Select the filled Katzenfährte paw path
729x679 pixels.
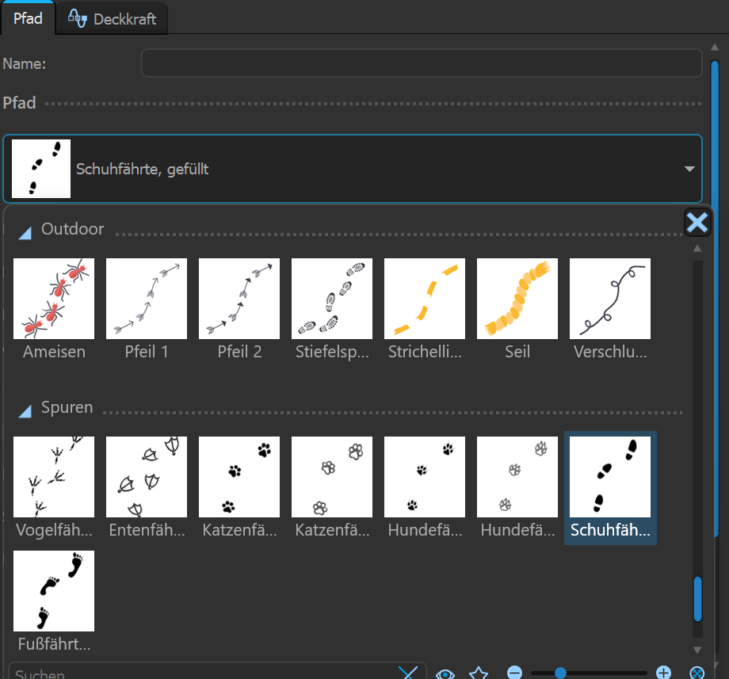tap(239, 477)
